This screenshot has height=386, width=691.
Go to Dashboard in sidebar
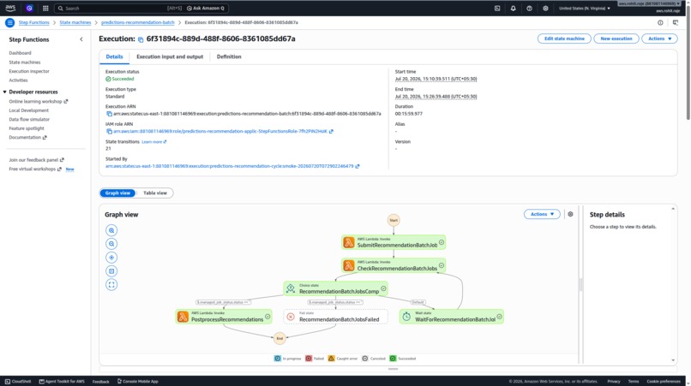pos(20,53)
